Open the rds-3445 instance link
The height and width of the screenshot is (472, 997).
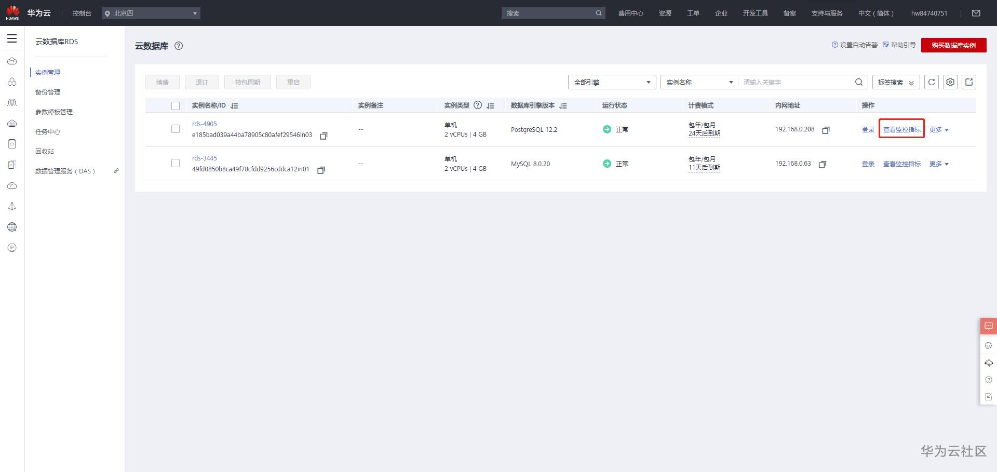[205, 158]
